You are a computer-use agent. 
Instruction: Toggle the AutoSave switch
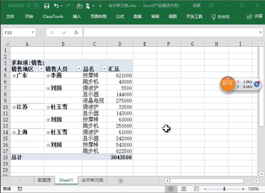pos(33,6)
